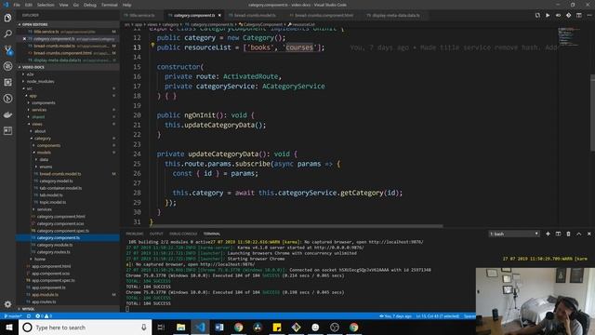Image resolution: width=595 pixels, height=335 pixels.
Task: Switch to bread-crumb.model.ts editor tab
Action: (x=254, y=16)
